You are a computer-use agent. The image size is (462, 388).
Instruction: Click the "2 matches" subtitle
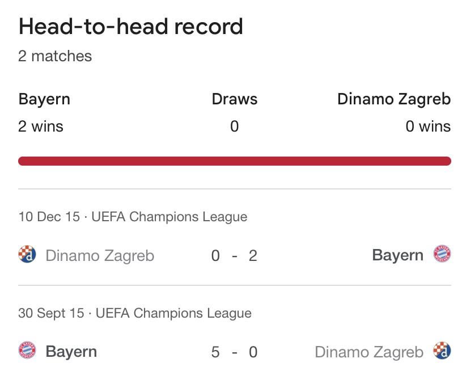pos(55,56)
